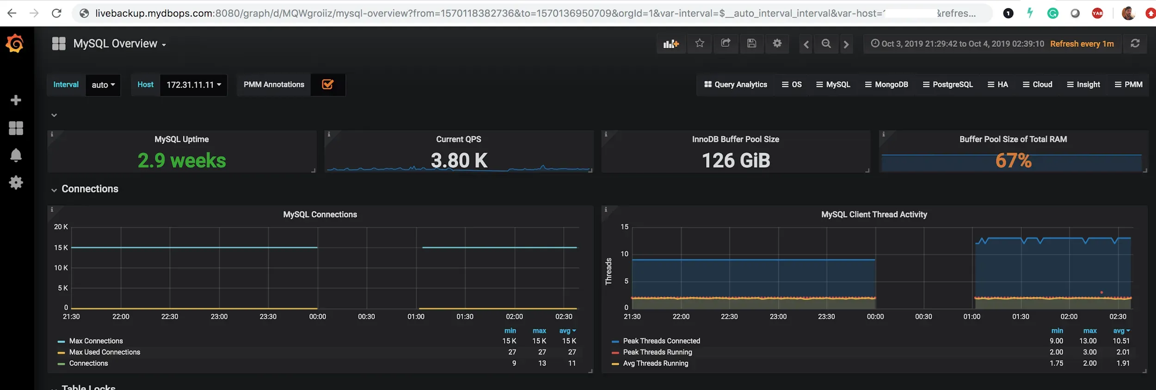This screenshot has height=390, width=1156.
Task: Toggle Max Connections series in legend
Action: tap(96, 341)
